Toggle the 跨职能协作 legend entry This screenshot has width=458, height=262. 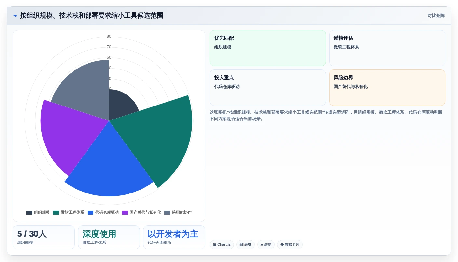pyautogui.click(x=178, y=213)
